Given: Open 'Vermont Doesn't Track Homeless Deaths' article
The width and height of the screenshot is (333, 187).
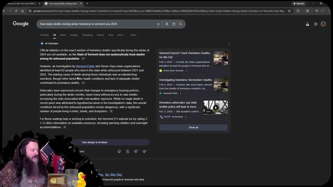Looking at the screenshot, I should [185, 55].
